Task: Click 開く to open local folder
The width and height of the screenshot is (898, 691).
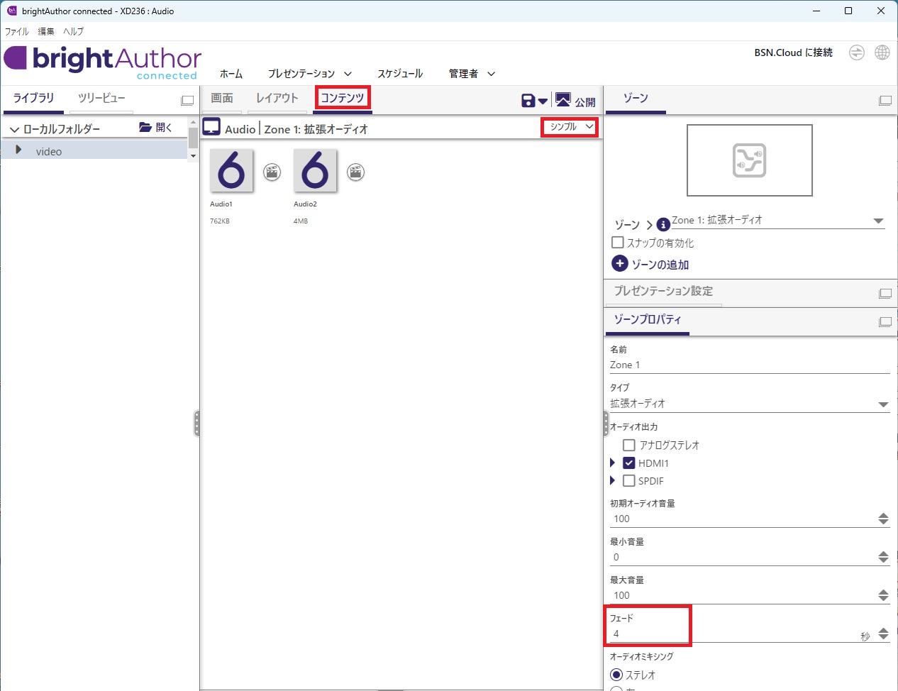Action: click(x=156, y=128)
